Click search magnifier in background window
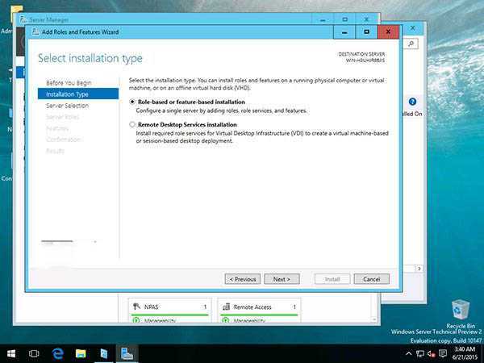This screenshot has height=363, width=484. [411, 44]
